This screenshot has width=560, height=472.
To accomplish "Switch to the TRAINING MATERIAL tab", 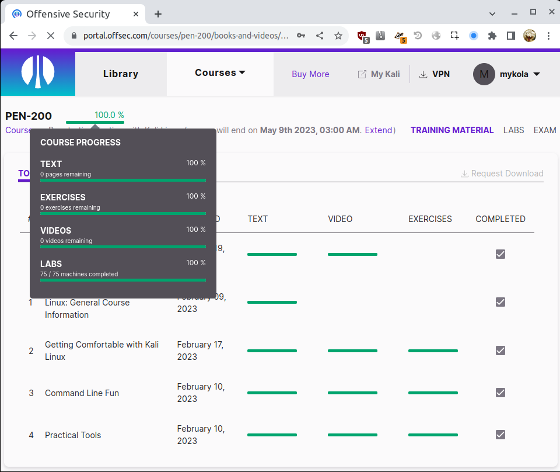I will (452, 130).
